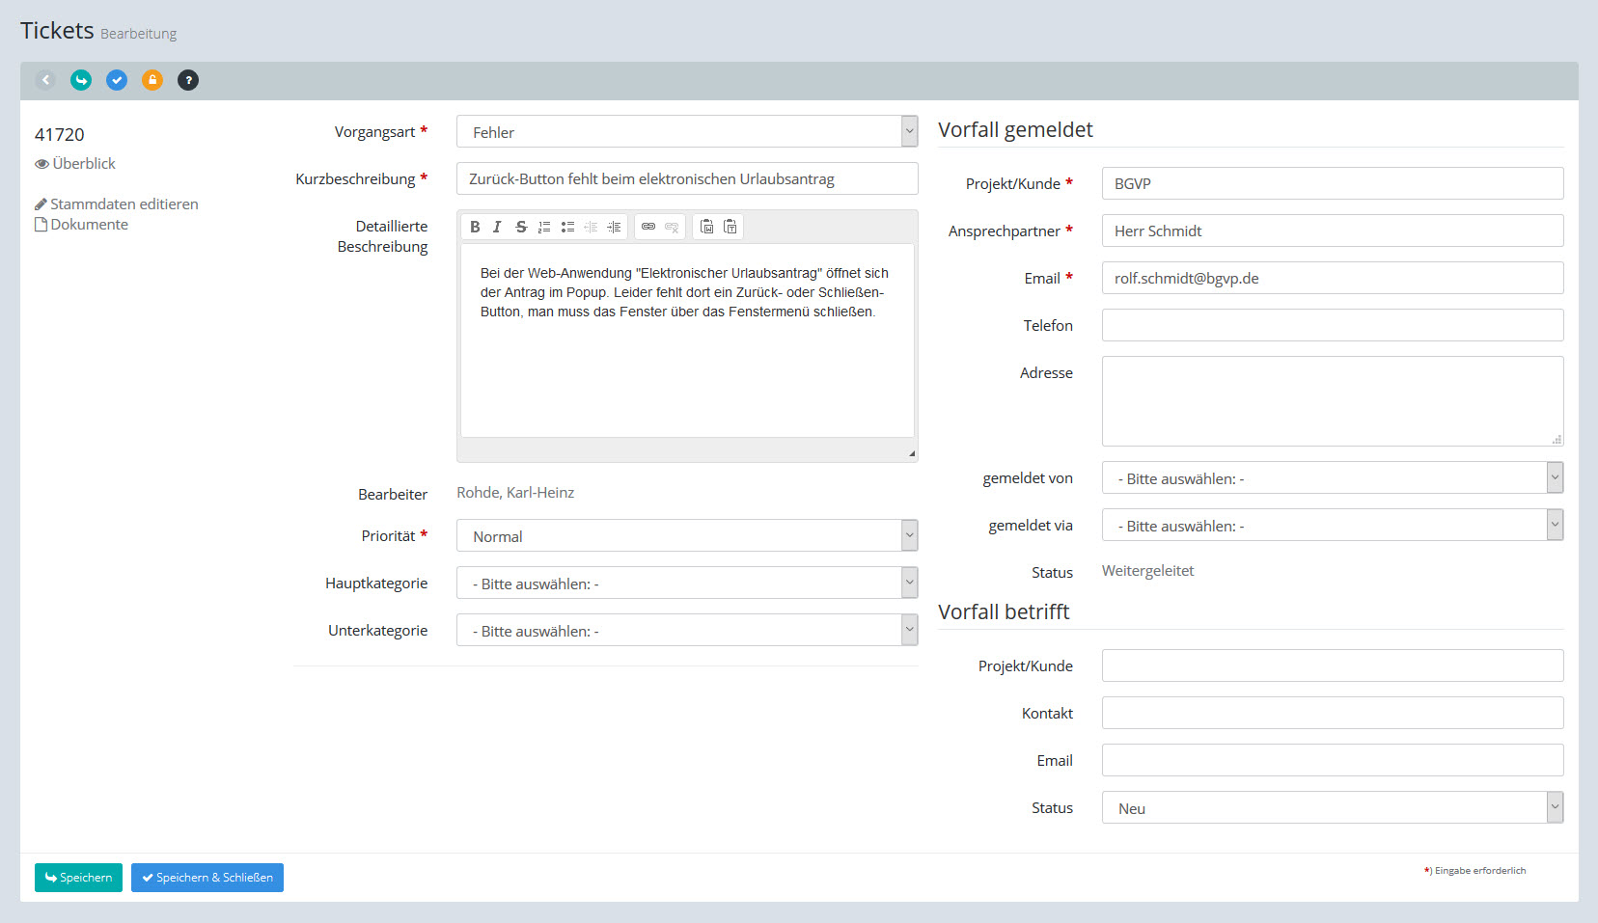Screen dimensions: 1598x923
Task: Go back using the grey chevron icon
Action: (x=45, y=80)
